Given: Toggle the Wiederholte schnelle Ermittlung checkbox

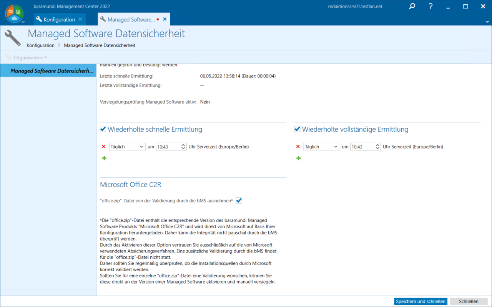Looking at the screenshot, I should (103, 129).
